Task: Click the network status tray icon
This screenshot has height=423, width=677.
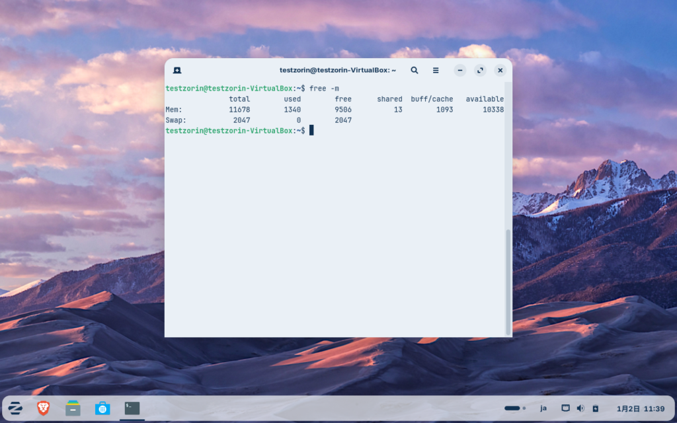Action: [565, 408]
